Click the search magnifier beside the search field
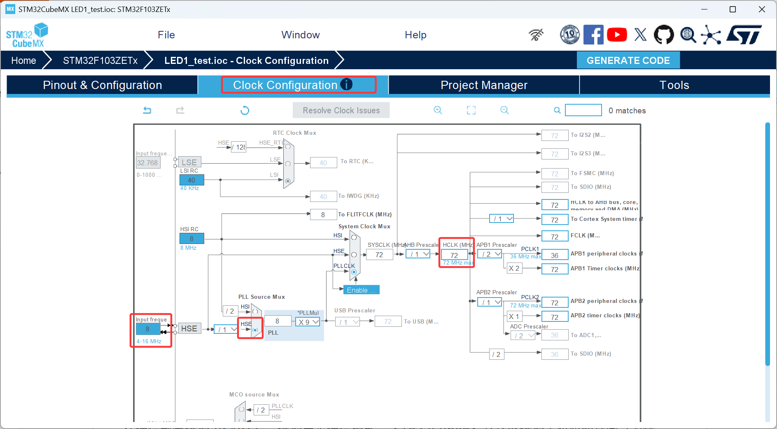Image resolution: width=777 pixels, height=429 pixels. click(x=557, y=110)
